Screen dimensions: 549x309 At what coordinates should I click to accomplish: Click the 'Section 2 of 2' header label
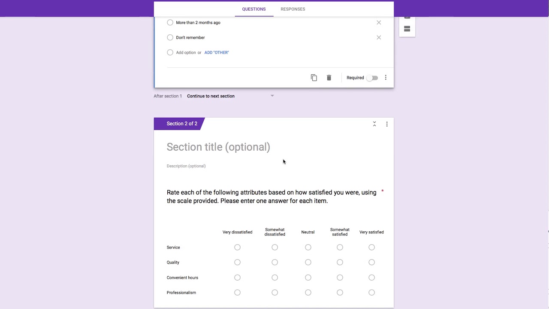point(182,124)
